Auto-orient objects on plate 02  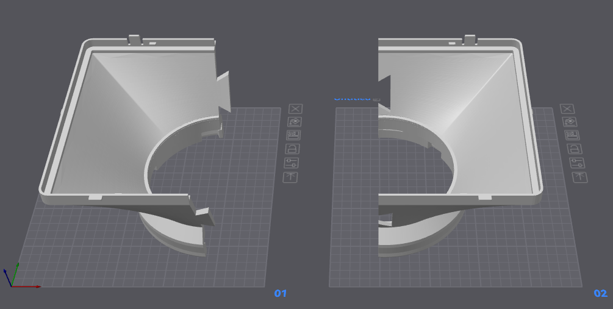pos(570,122)
